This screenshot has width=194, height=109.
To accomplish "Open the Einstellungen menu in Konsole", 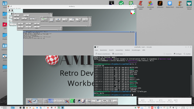I will click(136, 50).
